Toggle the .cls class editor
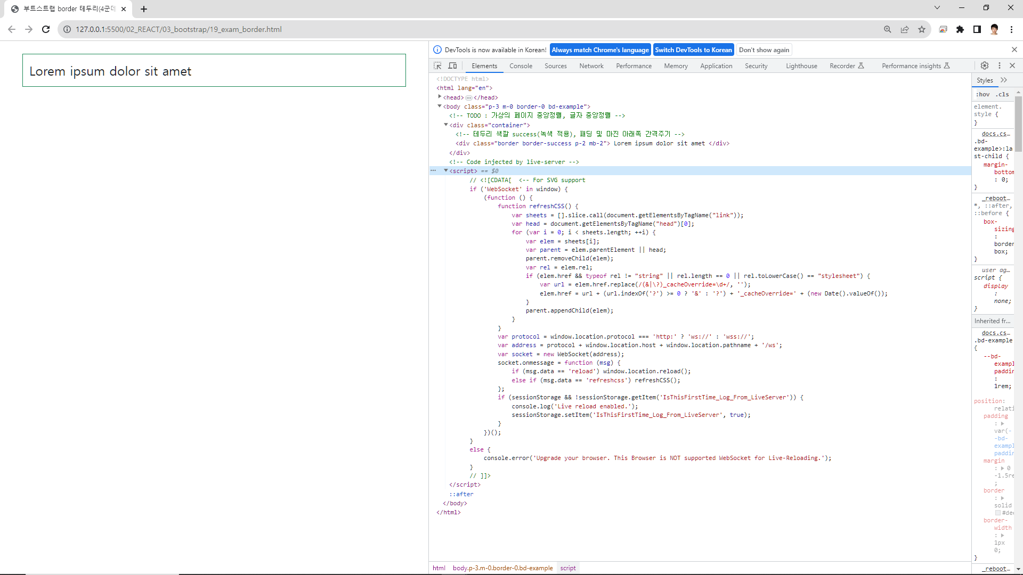The image size is (1023, 575). pyautogui.click(x=1002, y=94)
